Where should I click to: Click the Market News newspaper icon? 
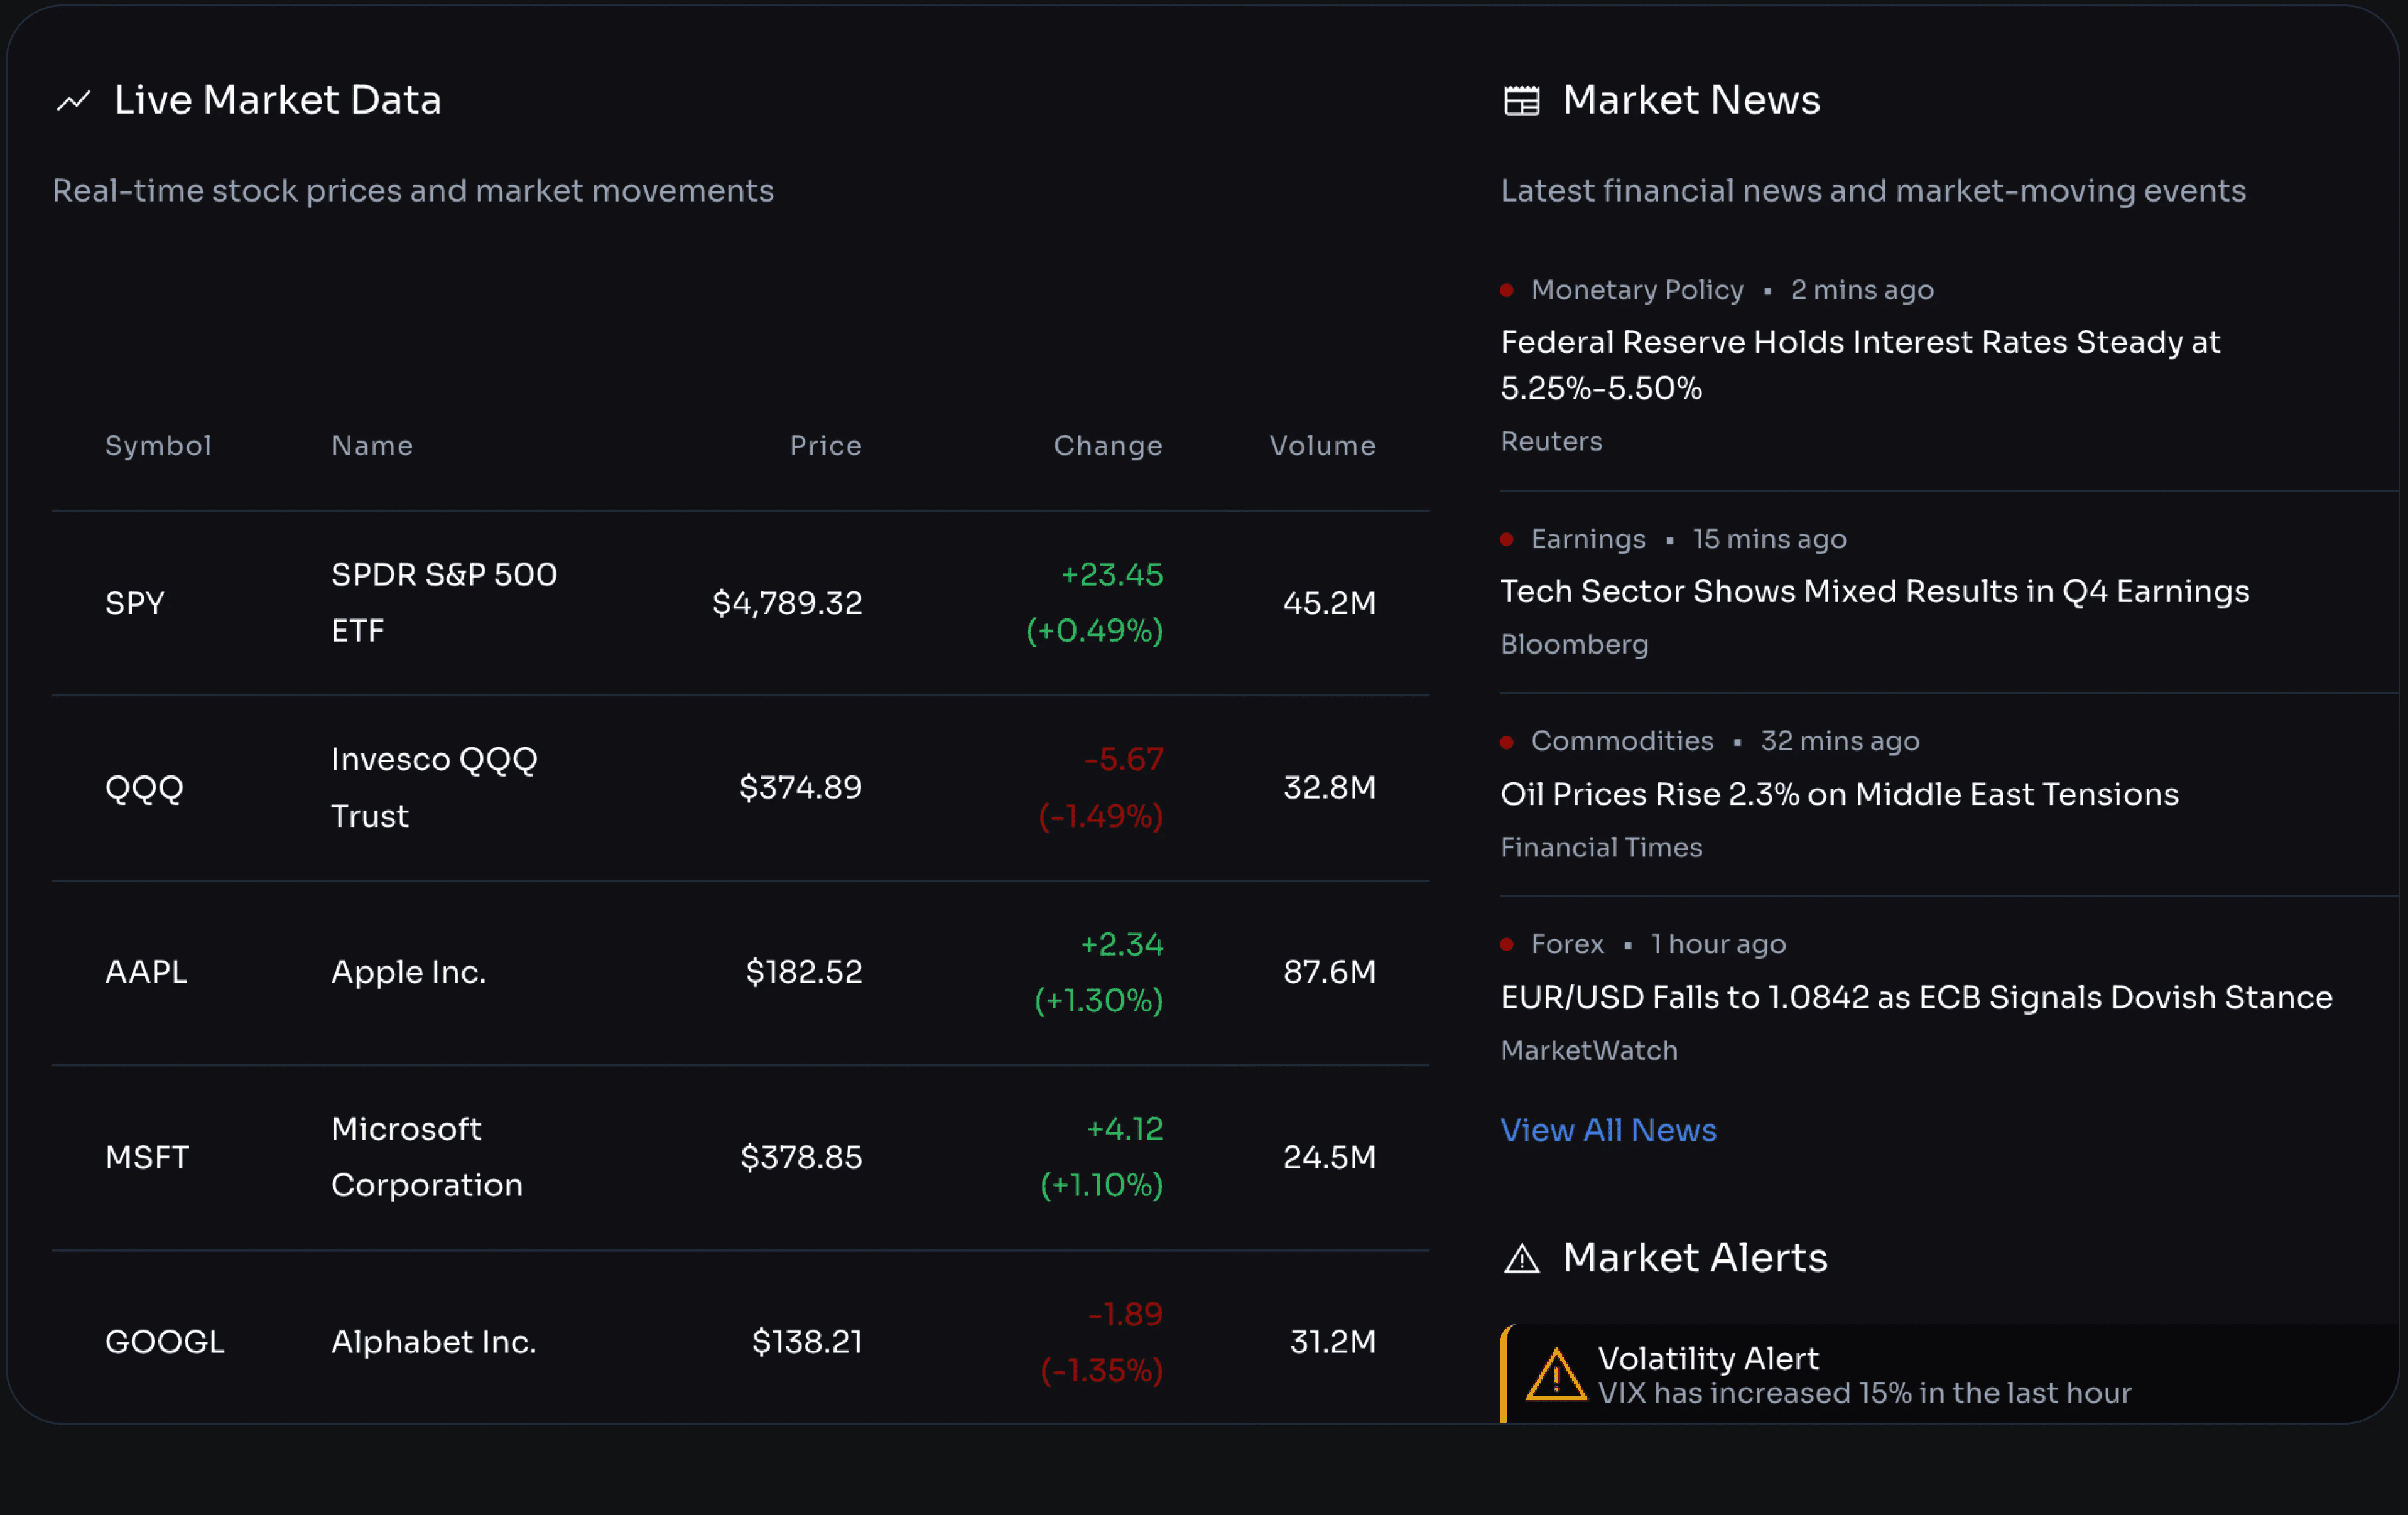coord(1521,101)
